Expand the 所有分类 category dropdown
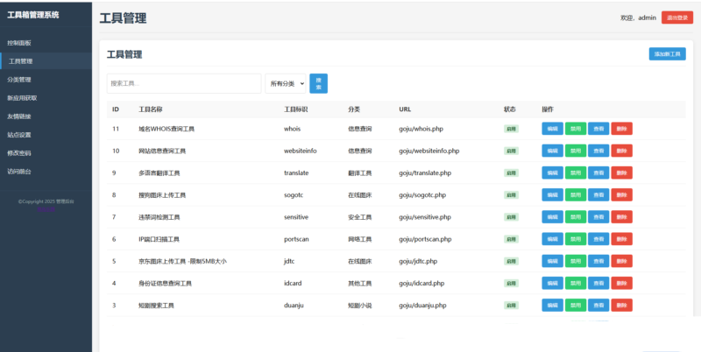The width and height of the screenshot is (701, 352). pyautogui.click(x=286, y=83)
